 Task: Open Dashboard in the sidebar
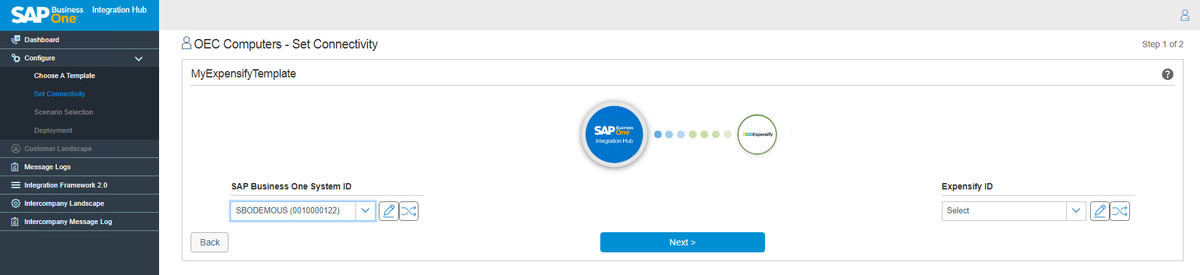coord(42,40)
